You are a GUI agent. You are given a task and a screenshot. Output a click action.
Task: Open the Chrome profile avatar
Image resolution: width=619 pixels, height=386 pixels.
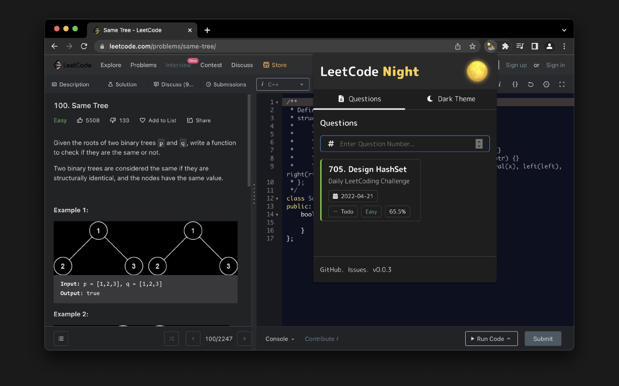[x=549, y=46]
